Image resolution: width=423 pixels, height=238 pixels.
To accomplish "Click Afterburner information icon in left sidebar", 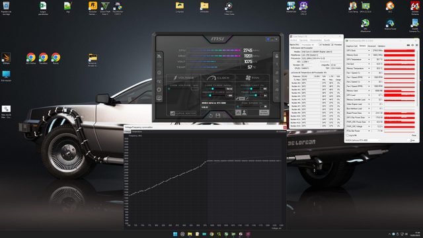I will coord(159,73).
